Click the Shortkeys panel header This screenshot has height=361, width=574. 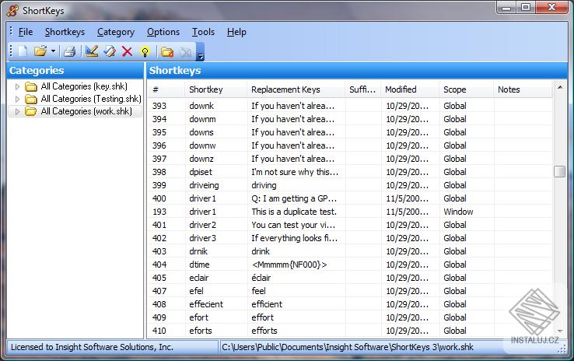357,70
